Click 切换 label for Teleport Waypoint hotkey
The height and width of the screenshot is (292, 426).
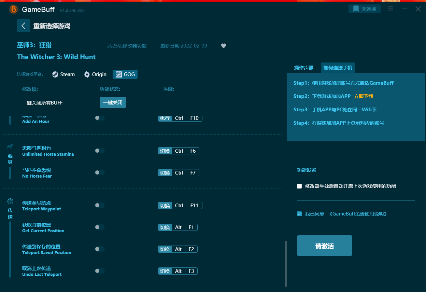pyautogui.click(x=165, y=205)
